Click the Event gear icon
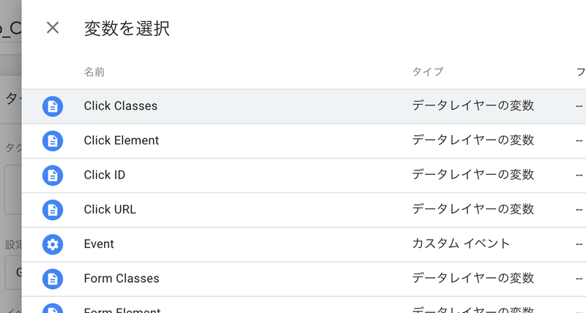The height and width of the screenshot is (313, 586). pyautogui.click(x=53, y=244)
